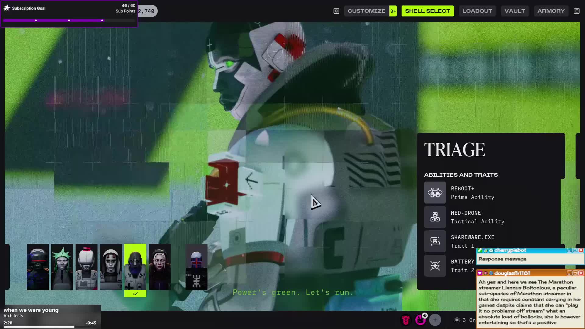Open the VAULT tab

tap(515, 11)
